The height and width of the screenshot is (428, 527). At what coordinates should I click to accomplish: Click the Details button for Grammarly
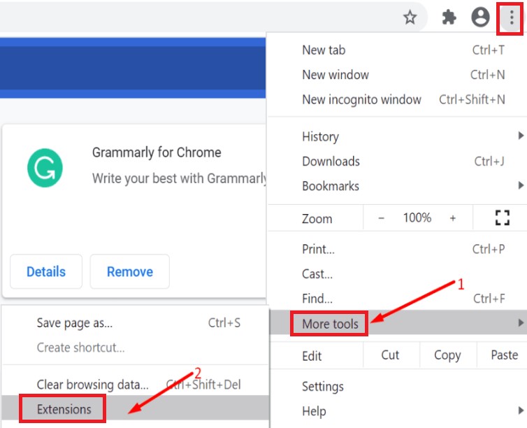coord(46,271)
